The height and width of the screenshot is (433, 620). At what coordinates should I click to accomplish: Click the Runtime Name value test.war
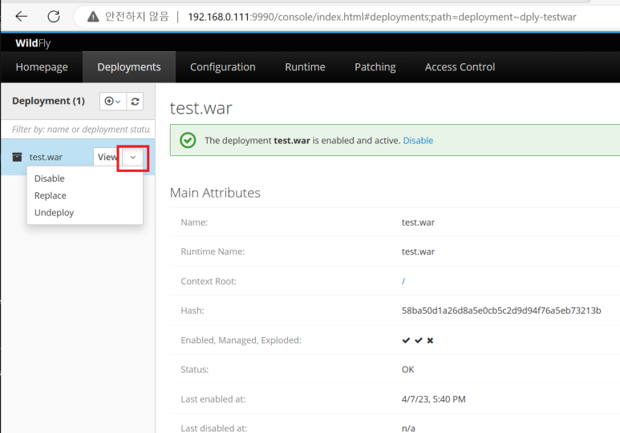coord(418,251)
